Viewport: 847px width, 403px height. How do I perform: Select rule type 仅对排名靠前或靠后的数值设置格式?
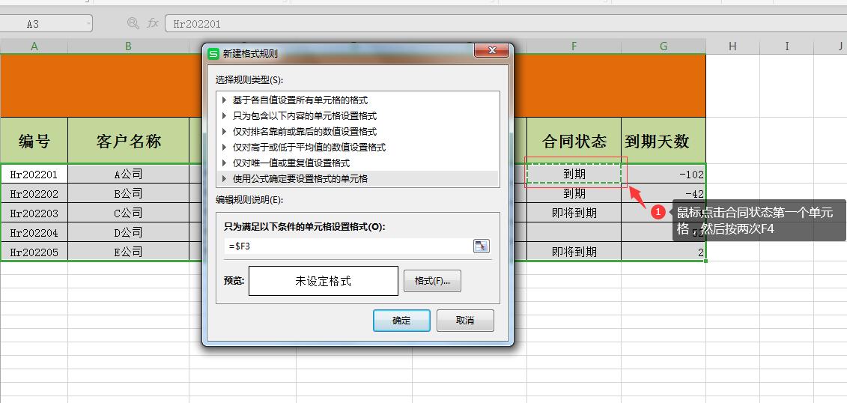pos(357,131)
